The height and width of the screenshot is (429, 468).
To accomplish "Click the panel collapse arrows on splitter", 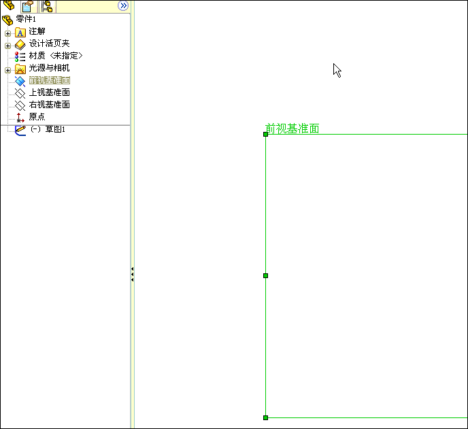I will pos(132,274).
